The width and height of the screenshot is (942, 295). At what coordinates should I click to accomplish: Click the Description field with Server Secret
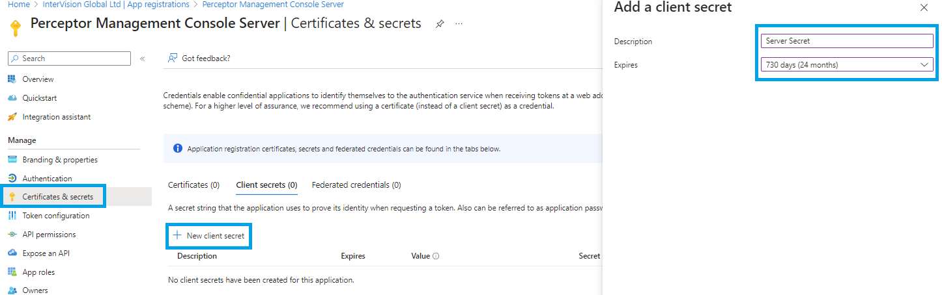pyautogui.click(x=847, y=41)
